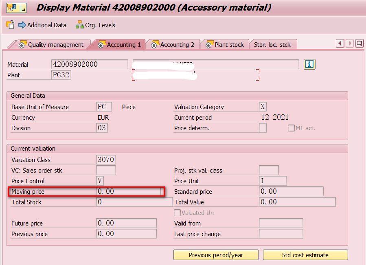Click the Valid from date field
366x265 pixels.
point(281,223)
